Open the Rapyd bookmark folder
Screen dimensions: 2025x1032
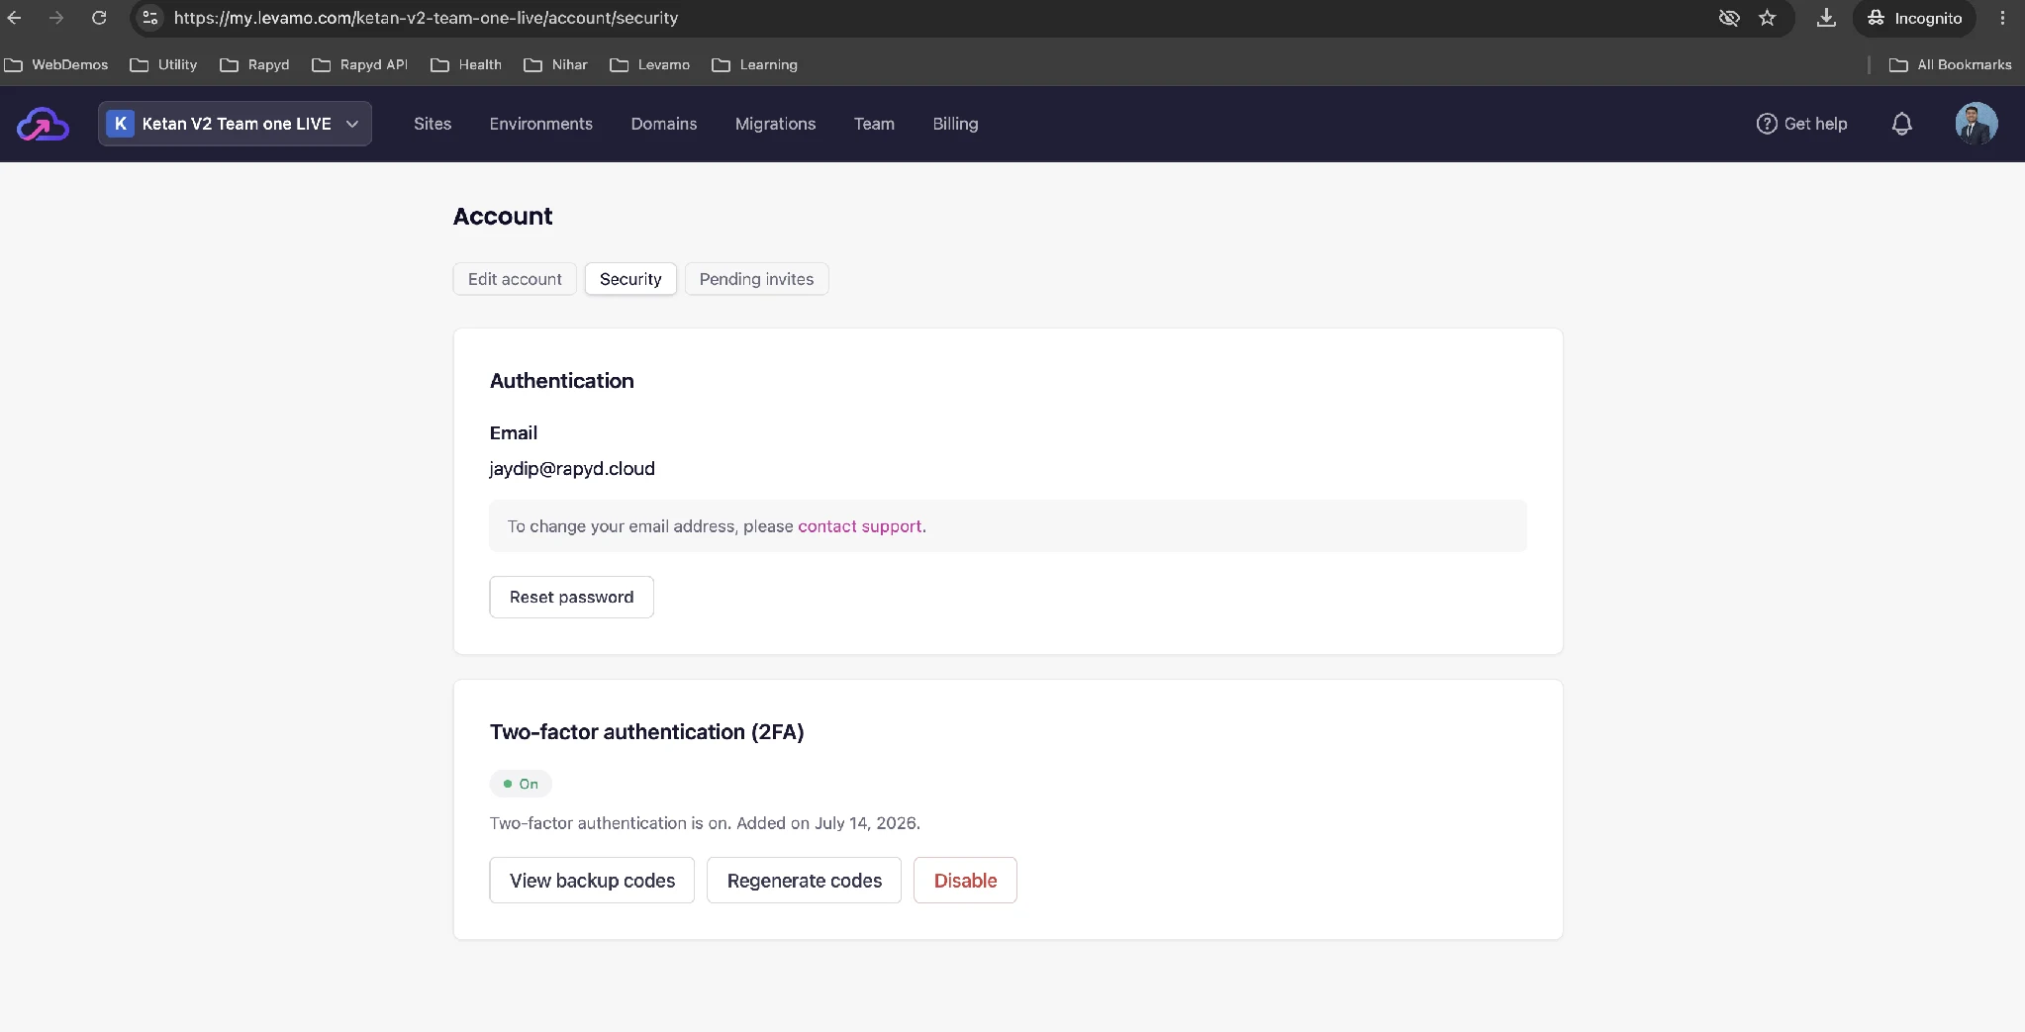(x=255, y=64)
